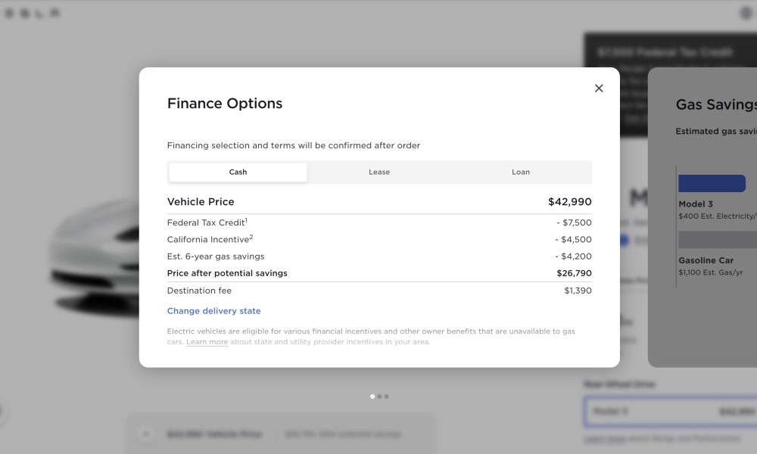
Task: Open the globe region icon at top right
Action: (746, 13)
